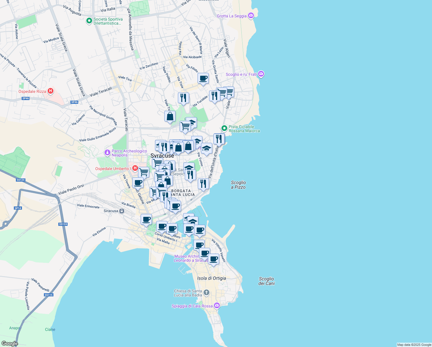
Task: Select Chiesa di Santa Lucia alla Badia marker
Action: pos(206,293)
